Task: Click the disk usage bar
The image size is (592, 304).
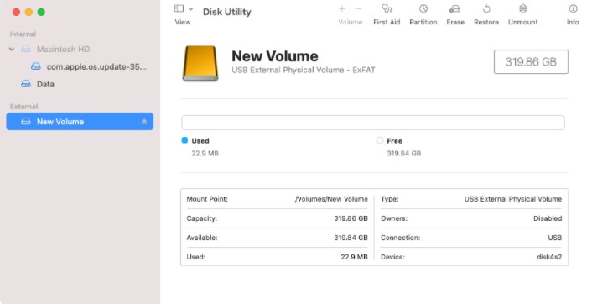Action: point(373,123)
